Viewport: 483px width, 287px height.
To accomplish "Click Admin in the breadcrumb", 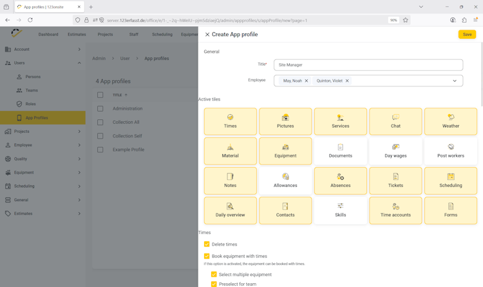I will coord(99,58).
